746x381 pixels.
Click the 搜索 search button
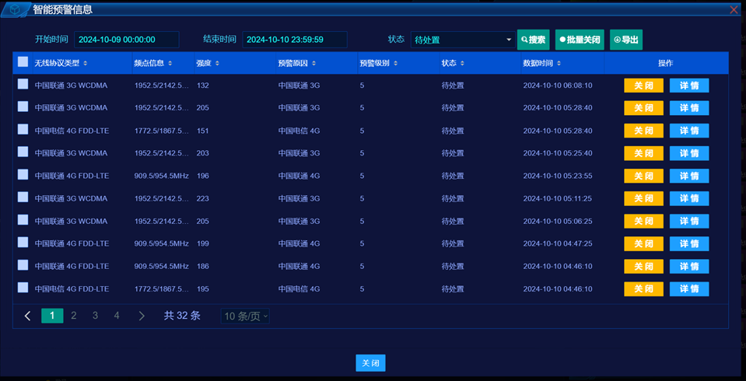tap(534, 40)
